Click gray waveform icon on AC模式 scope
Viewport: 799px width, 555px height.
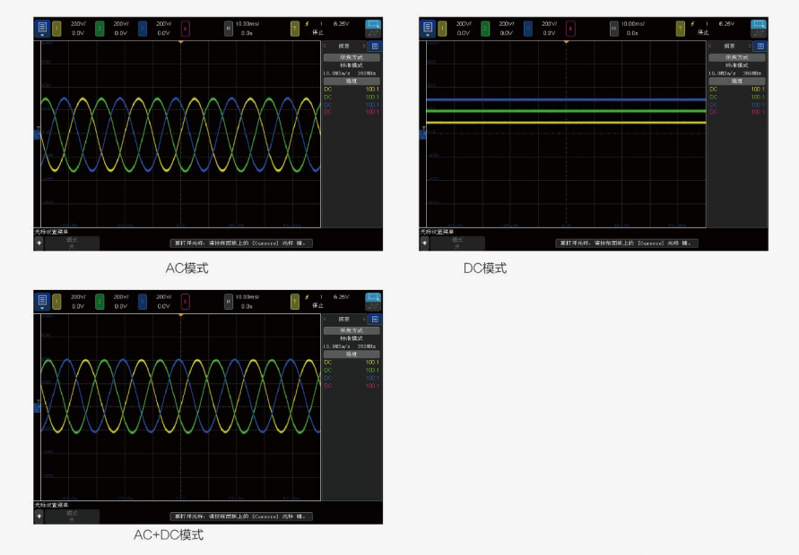[x=374, y=34]
